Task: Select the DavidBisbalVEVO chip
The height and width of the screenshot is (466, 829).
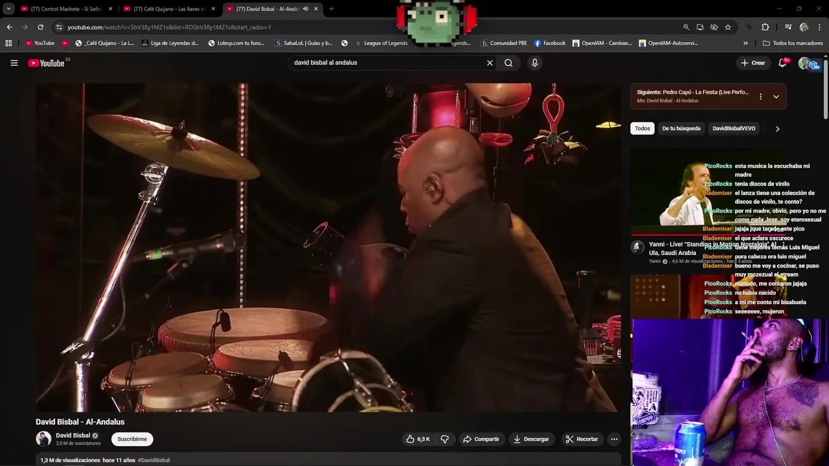Action: click(x=734, y=128)
